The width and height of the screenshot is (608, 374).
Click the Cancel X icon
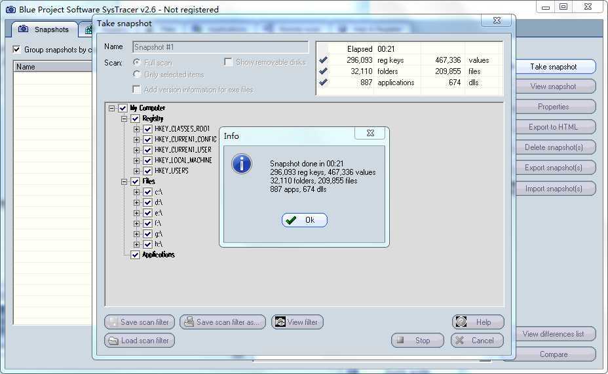click(x=460, y=341)
